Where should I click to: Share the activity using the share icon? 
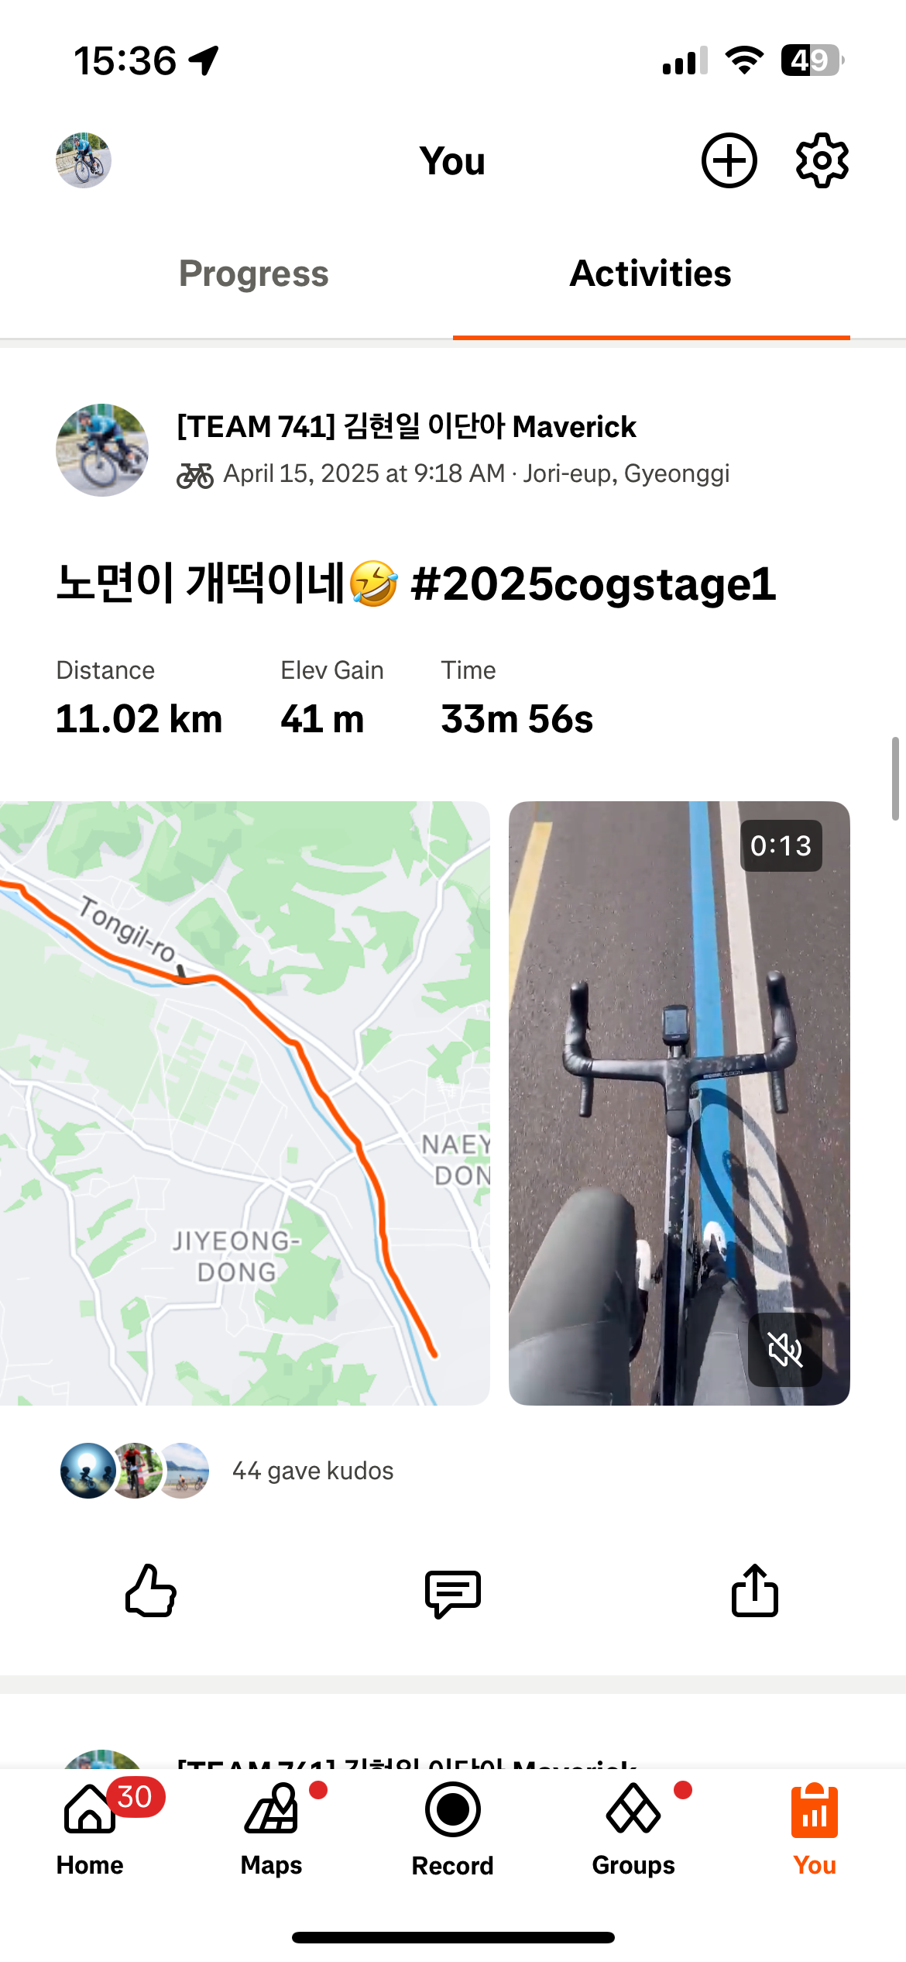pos(755,1590)
